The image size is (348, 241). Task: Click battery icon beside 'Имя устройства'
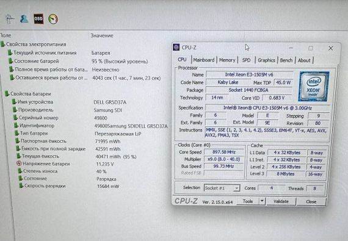[14, 101]
